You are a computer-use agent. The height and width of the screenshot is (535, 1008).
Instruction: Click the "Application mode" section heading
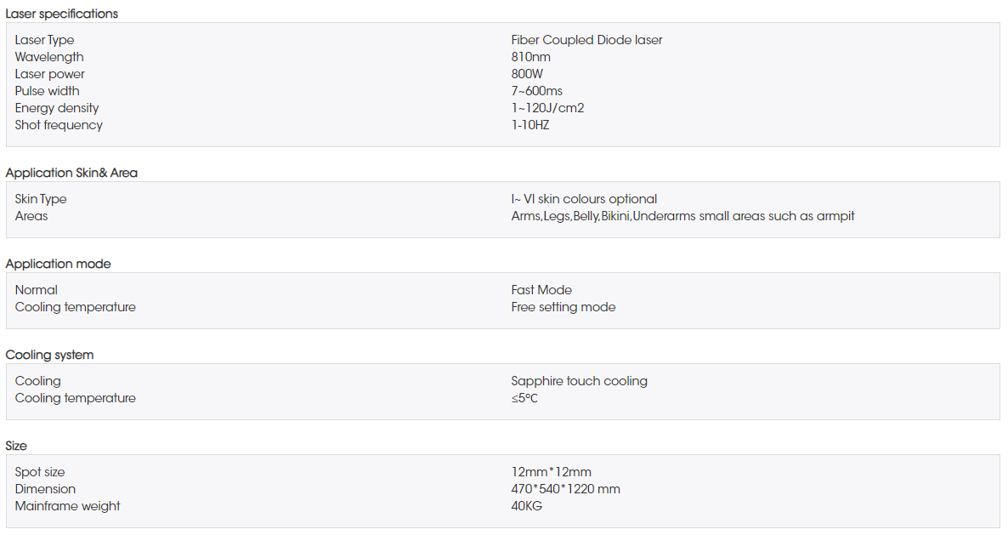point(59,264)
